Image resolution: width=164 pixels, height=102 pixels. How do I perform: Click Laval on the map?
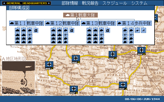click(x=47, y=86)
